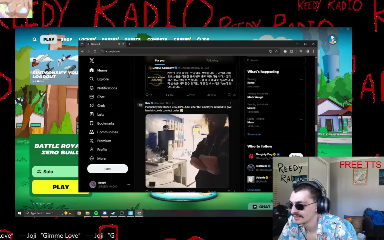Switch to the Following tab

coord(212,60)
